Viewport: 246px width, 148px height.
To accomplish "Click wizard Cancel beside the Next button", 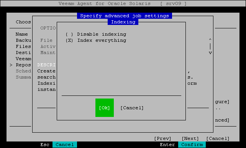I will pyautogui.click(x=218, y=138).
